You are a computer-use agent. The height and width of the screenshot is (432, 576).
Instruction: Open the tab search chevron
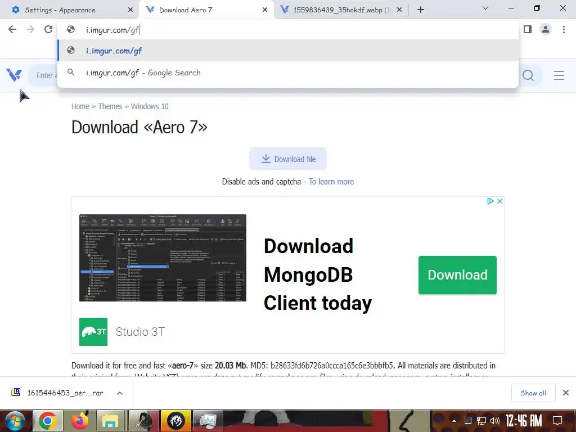(485, 8)
